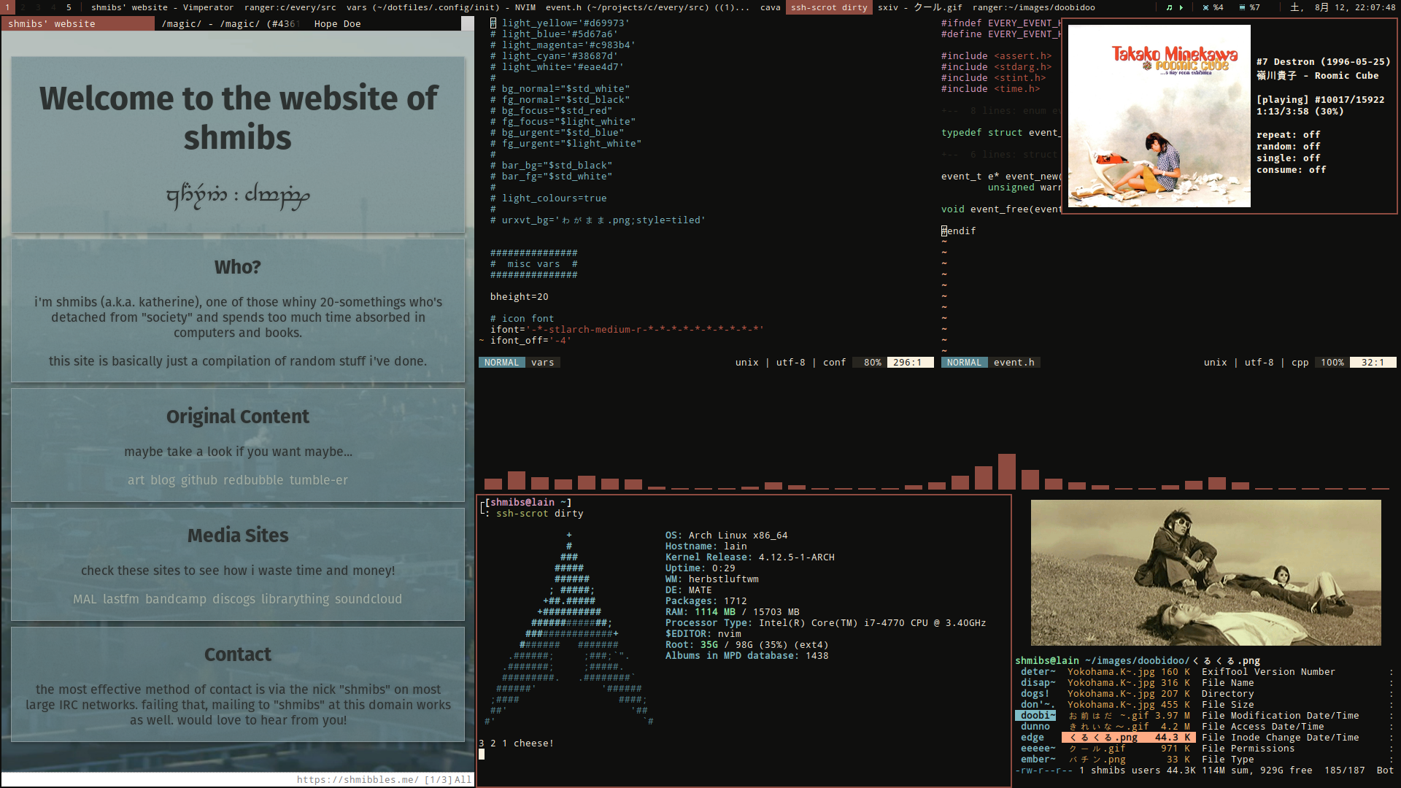Click the music note icon in top bar

[1169, 7]
